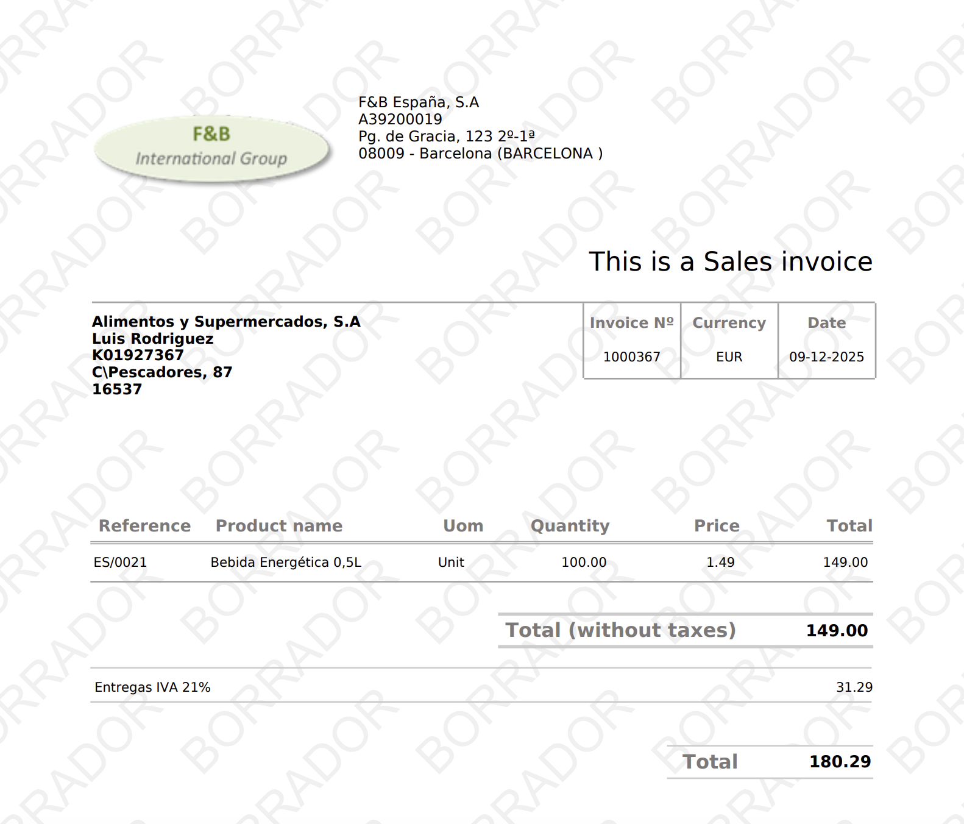964x824 pixels.
Task: Click the company name F&B España, S.A
Action: pos(418,102)
